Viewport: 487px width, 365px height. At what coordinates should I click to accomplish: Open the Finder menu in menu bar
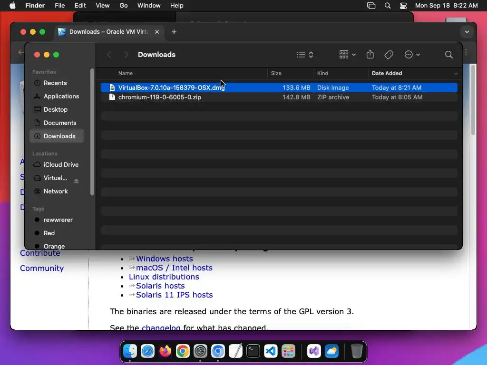(35, 6)
